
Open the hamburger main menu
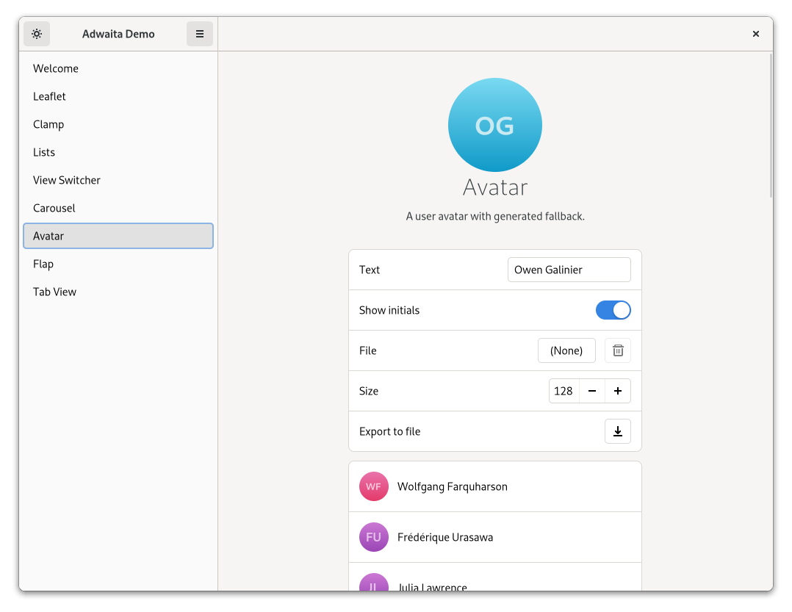pyautogui.click(x=200, y=34)
